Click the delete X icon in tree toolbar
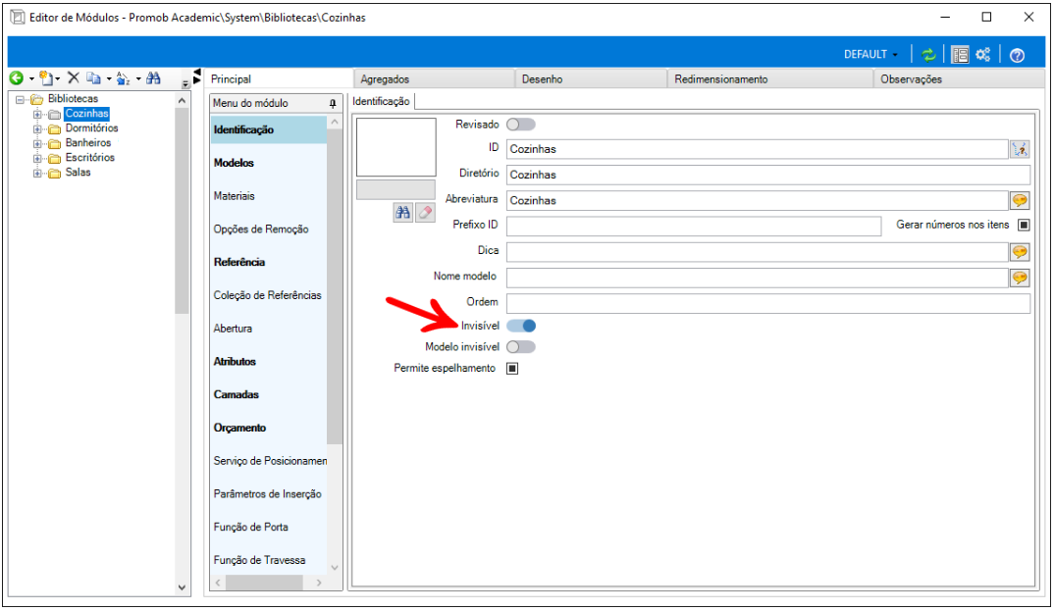1055x611 pixels. (73, 78)
